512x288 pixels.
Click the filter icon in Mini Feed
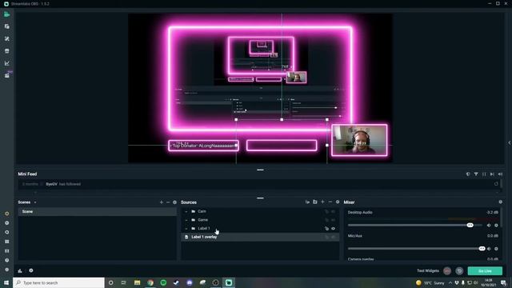pos(476,174)
